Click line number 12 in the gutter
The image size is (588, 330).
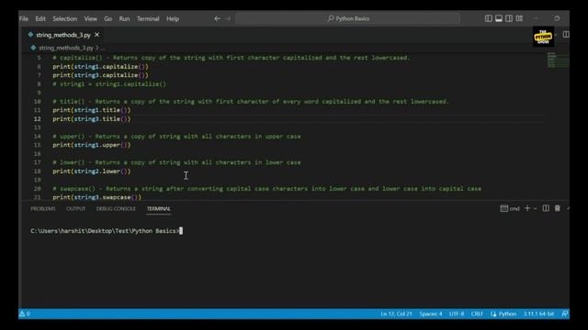(37, 119)
